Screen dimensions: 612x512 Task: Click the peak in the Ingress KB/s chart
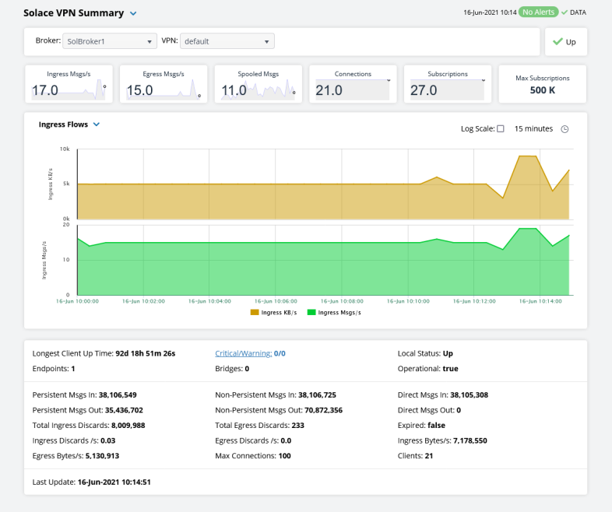click(527, 157)
